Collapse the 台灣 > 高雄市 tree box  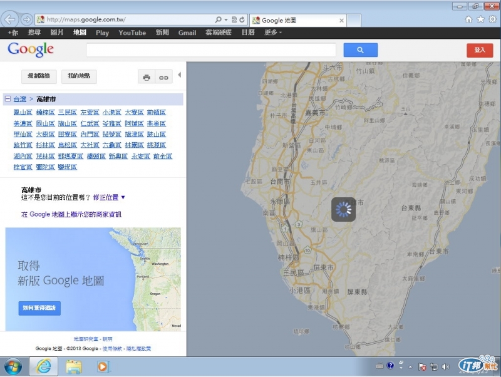[8, 99]
